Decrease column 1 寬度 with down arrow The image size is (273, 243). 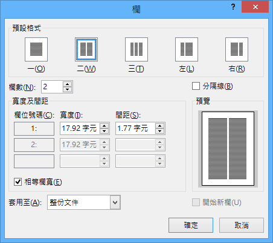click(x=104, y=131)
